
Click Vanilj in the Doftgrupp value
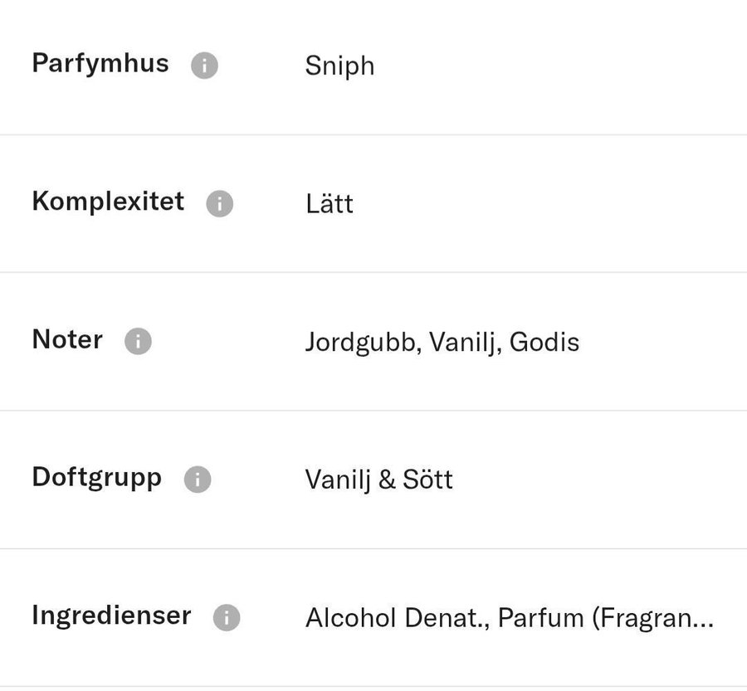click(x=338, y=479)
